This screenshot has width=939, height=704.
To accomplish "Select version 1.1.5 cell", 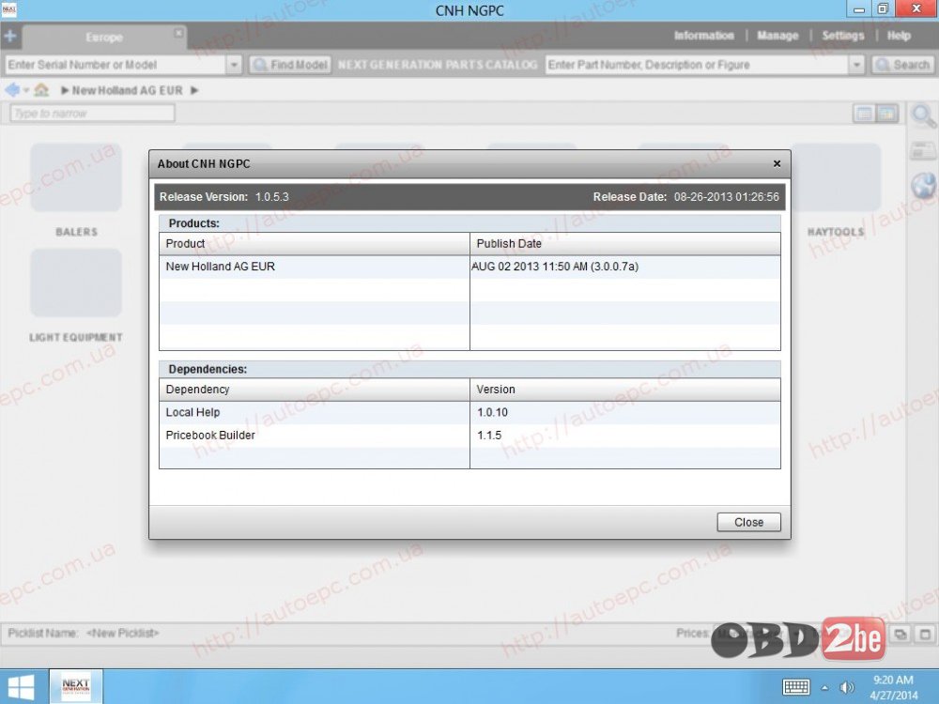I will [x=625, y=436].
